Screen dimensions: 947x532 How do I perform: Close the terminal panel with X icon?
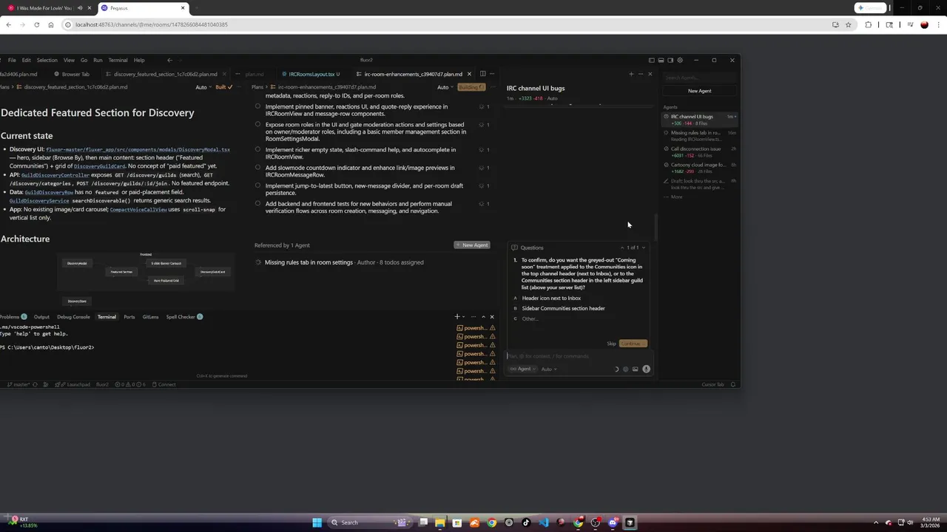pyautogui.click(x=492, y=316)
